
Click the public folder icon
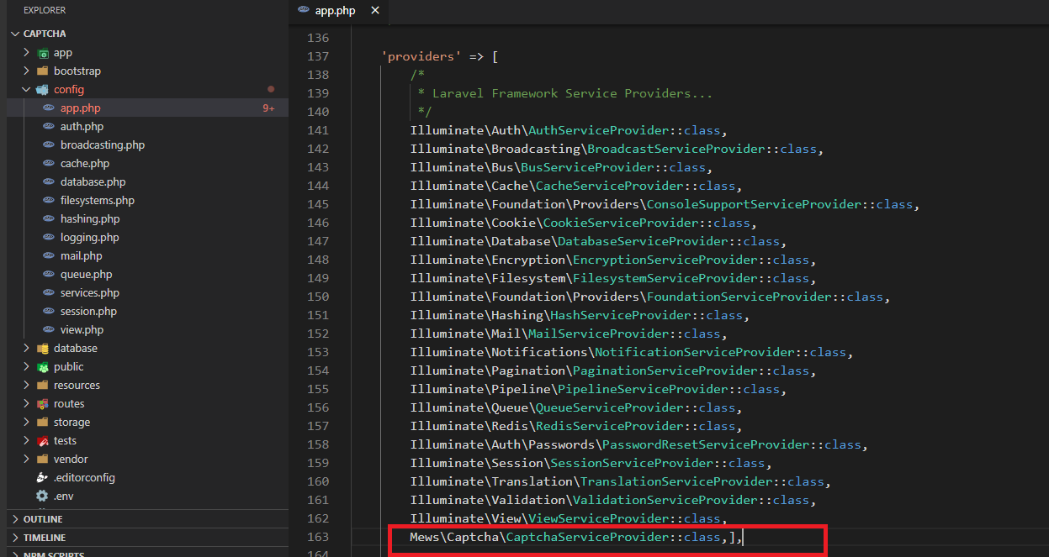click(x=42, y=367)
